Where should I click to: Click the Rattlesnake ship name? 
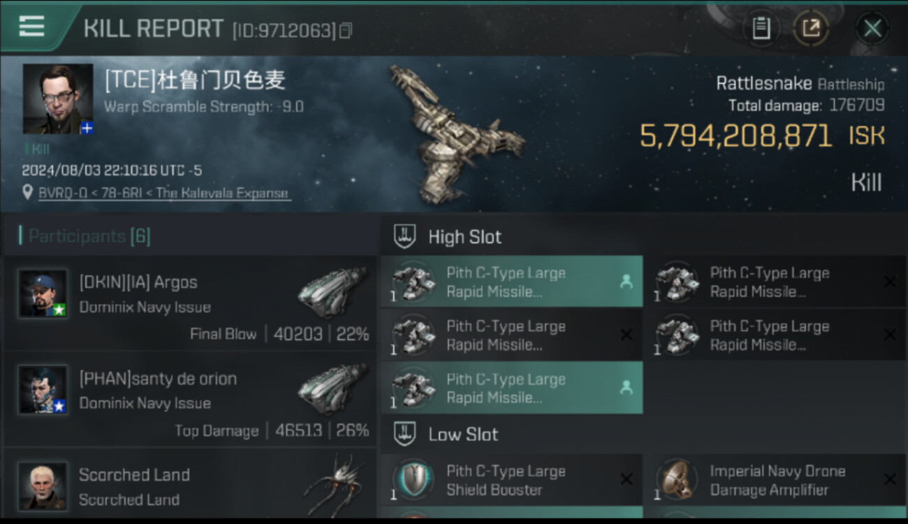tap(764, 84)
